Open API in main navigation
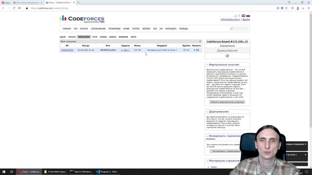 tap(161, 29)
